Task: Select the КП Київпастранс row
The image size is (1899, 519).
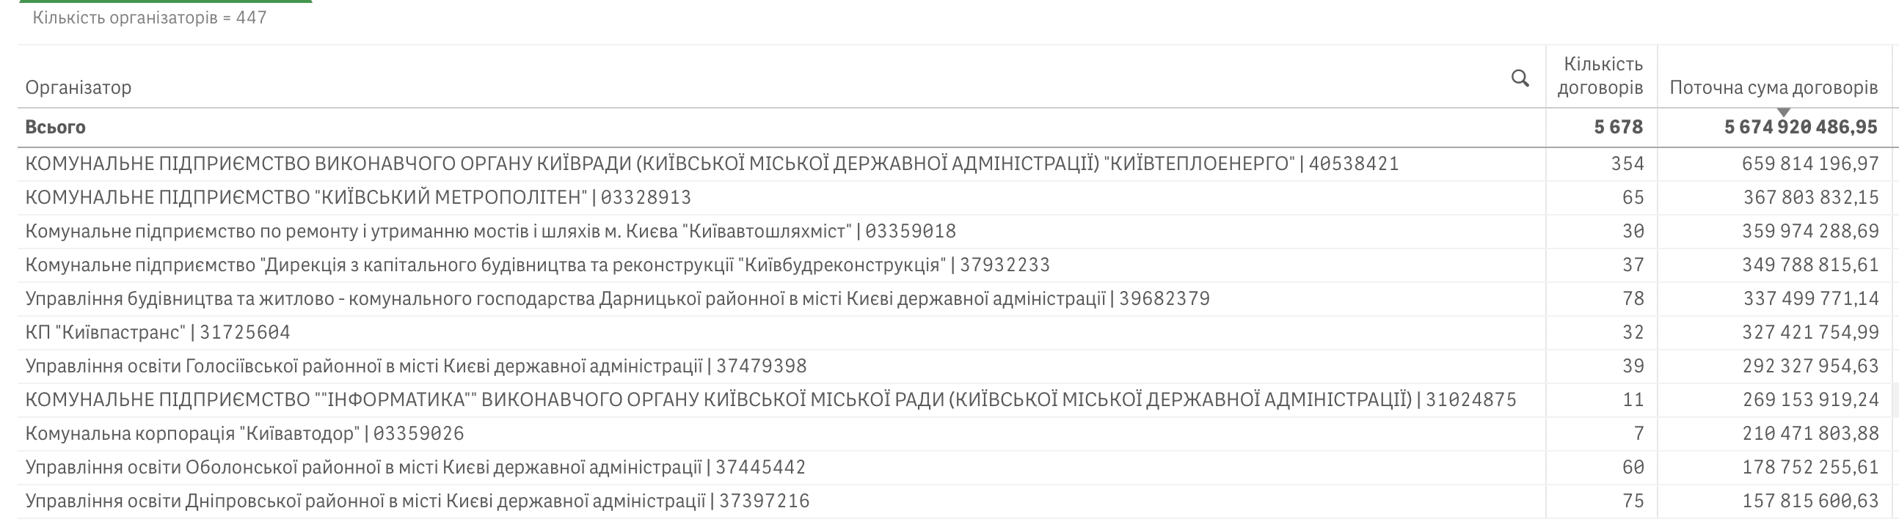Action: pyautogui.click(x=158, y=333)
